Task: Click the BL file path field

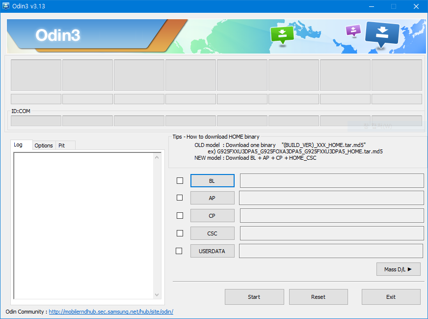Action: pyautogui.click(x=332, y=181)
